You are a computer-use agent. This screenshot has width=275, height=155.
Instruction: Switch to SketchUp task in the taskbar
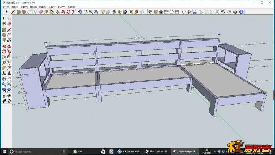click(185, 151)
